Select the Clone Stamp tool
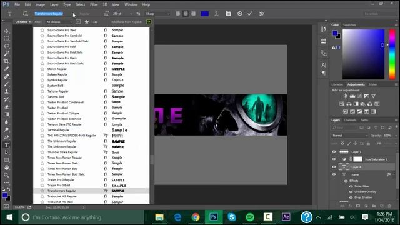 (x=6, y=92)
